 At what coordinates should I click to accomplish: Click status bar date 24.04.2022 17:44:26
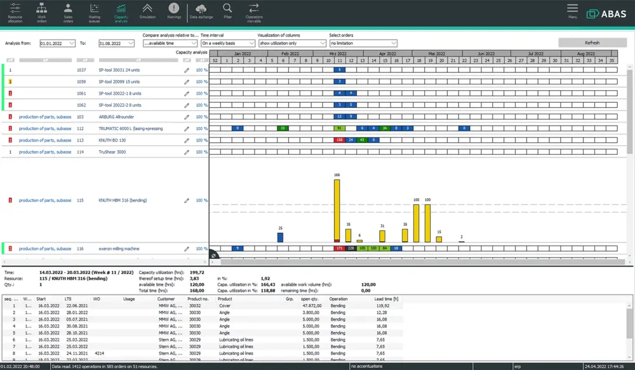click(x=606, y=366)
